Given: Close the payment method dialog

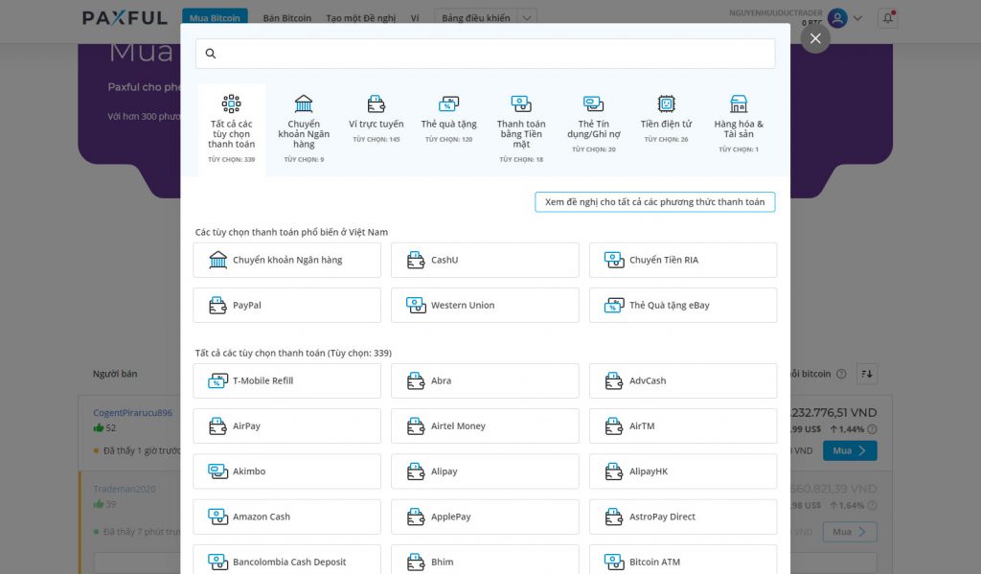Looking at the screenshot, I should tap(815, 38).
